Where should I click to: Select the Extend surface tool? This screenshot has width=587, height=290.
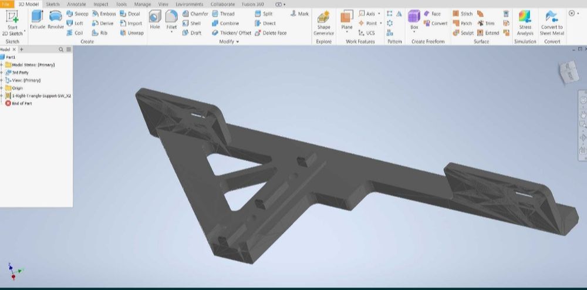pyautogui.click(x=488, y=33)
